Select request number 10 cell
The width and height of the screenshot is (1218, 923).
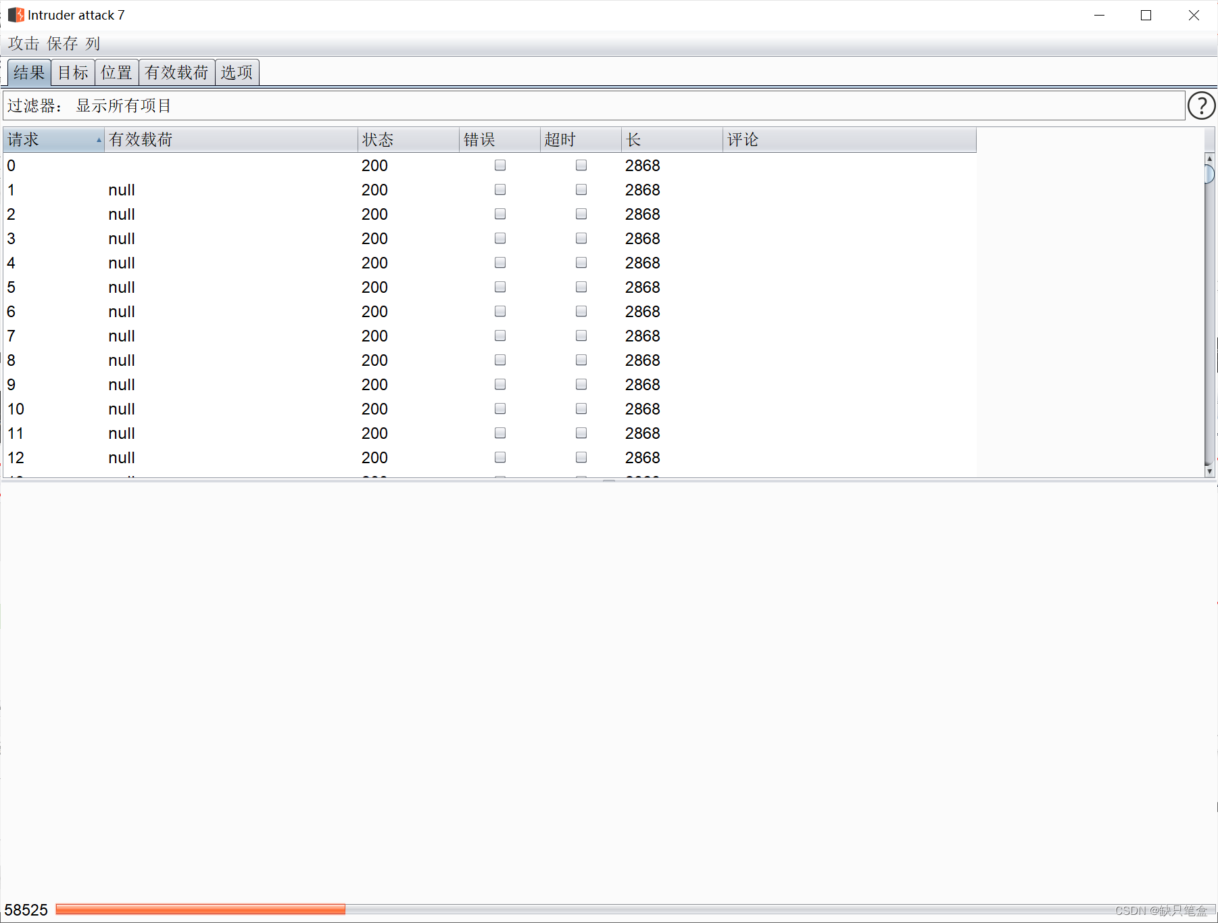16,409
